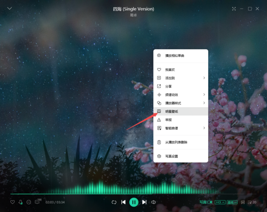This screenshot has width=267, height=212.
Task: Close the music player window
Action: (x=257, y=9)
